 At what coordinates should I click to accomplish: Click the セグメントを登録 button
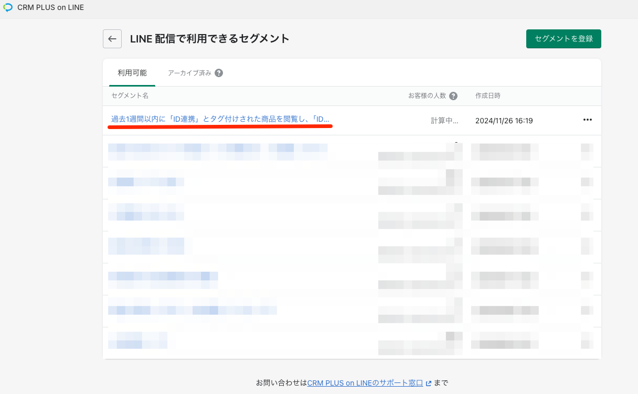(563, 39)
